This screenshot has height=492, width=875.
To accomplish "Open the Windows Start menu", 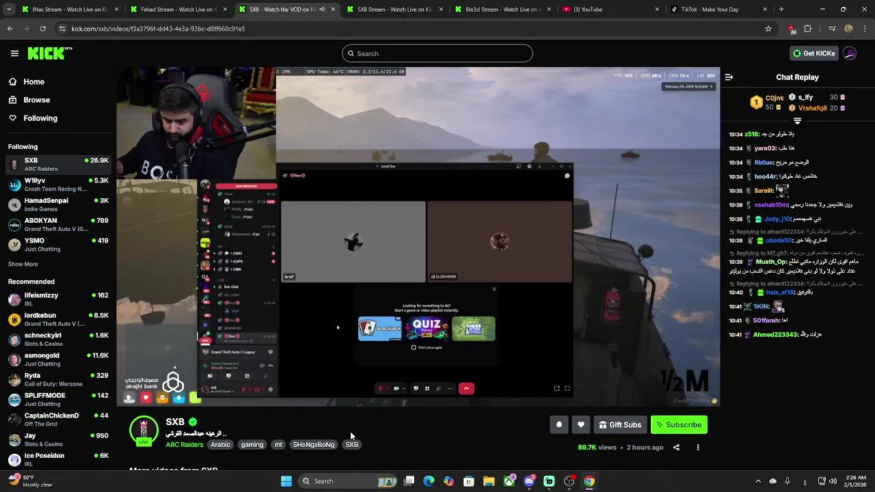I will pyautogui.click(x=286, y=481).
